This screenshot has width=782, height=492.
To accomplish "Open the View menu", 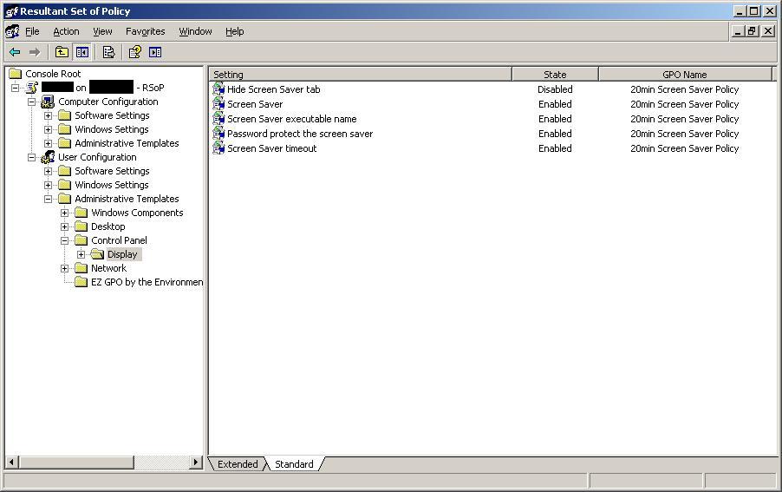I will [x=103, y=31].
